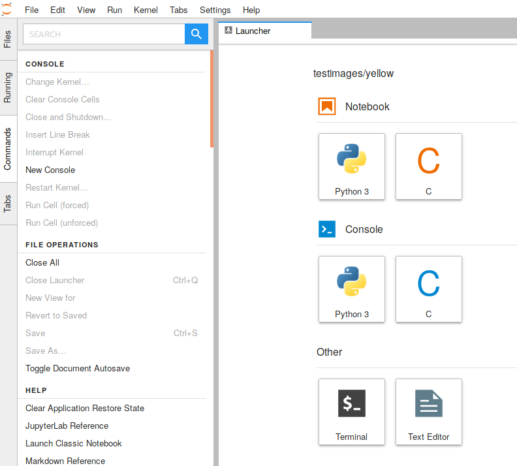This screenshot has height=466, width=517.
Task: Open JupyterLab Reference help link
Action: [67, 426]
